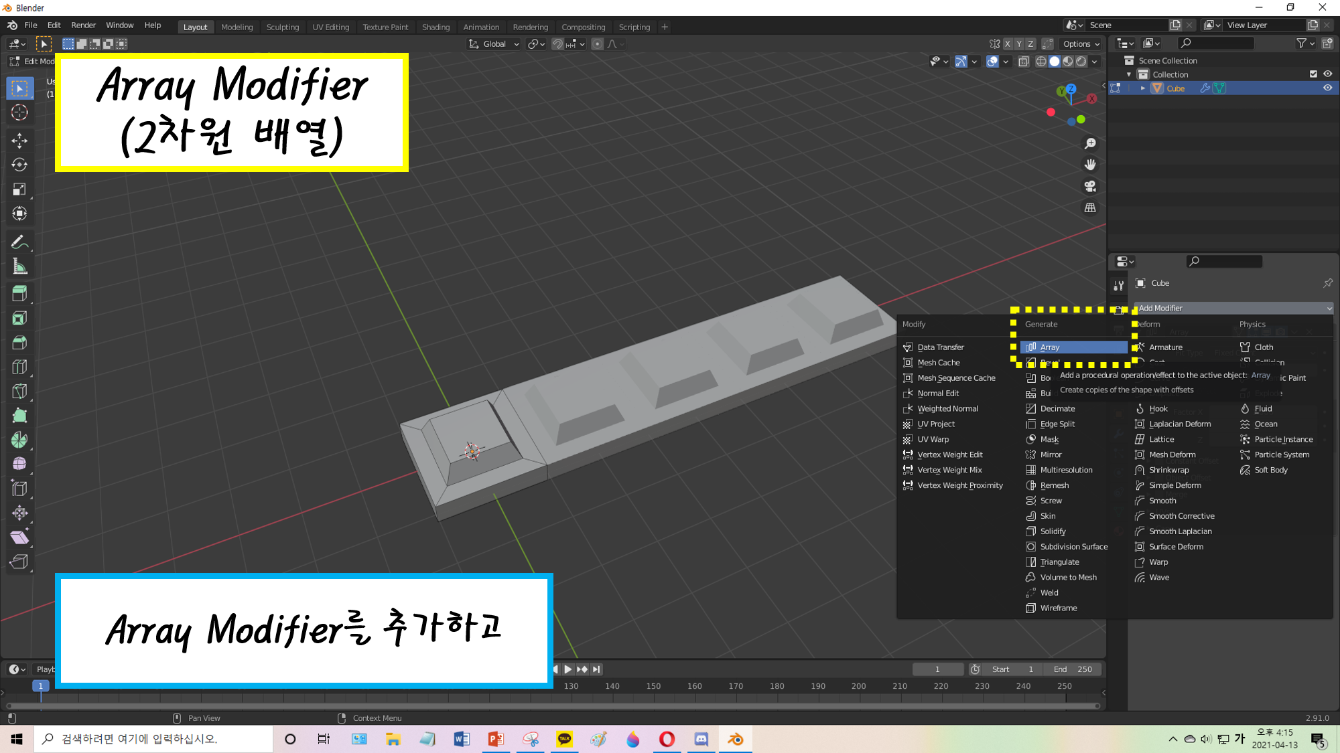
Task: Select the Measure tool
Action: coord(19,266)
